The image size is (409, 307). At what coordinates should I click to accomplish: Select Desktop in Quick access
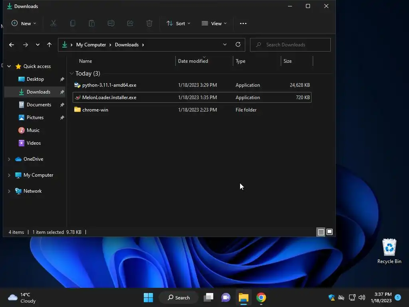(35, 79)
